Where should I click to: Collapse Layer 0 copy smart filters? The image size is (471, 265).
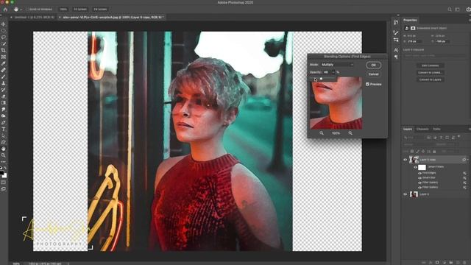pyautogui.click(x=468, y=160)
